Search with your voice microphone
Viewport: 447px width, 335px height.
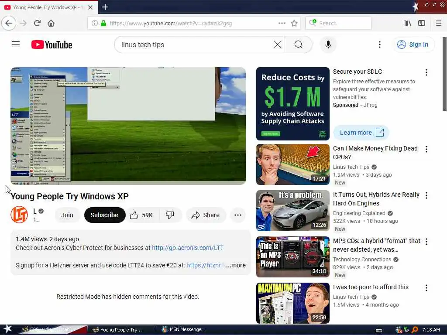[x=328, y=45]
